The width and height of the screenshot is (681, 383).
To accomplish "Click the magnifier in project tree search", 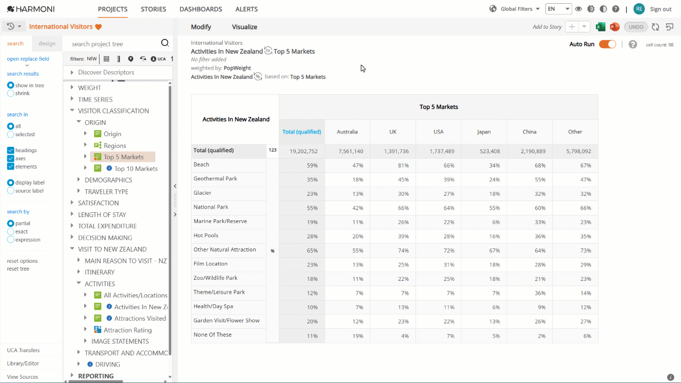I will pyautogui.click(x=165, y=44).
